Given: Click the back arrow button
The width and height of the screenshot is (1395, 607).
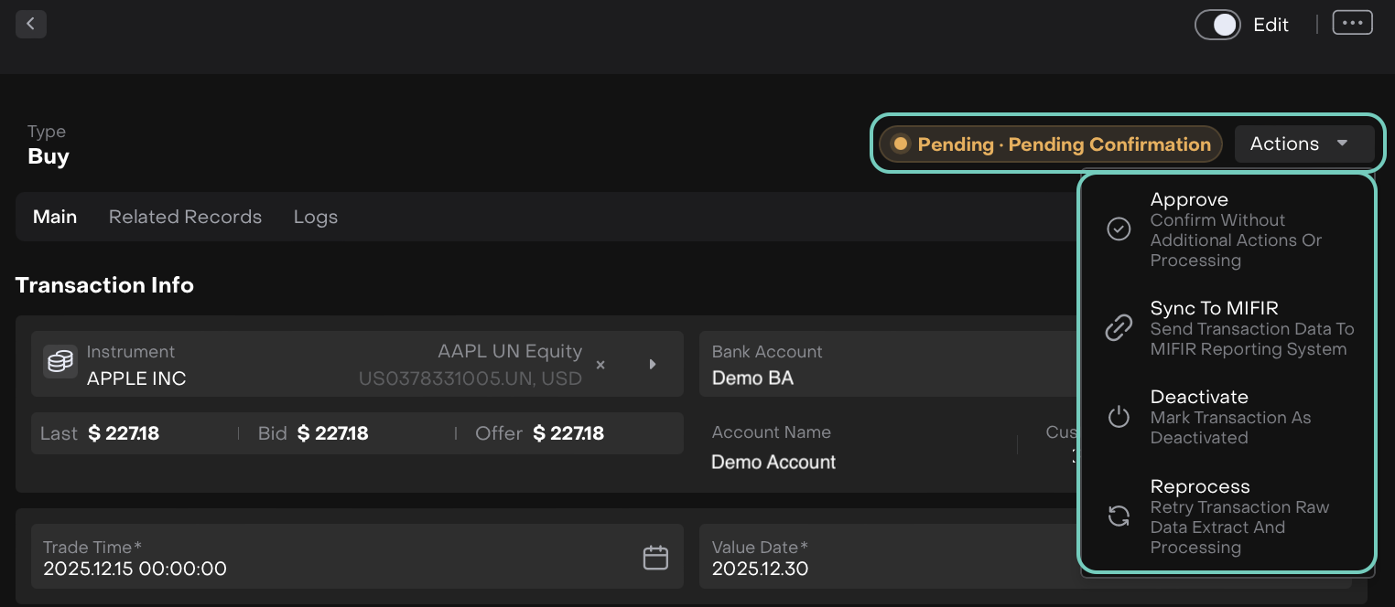Looking at the screenshot, I should pos(31,24).
